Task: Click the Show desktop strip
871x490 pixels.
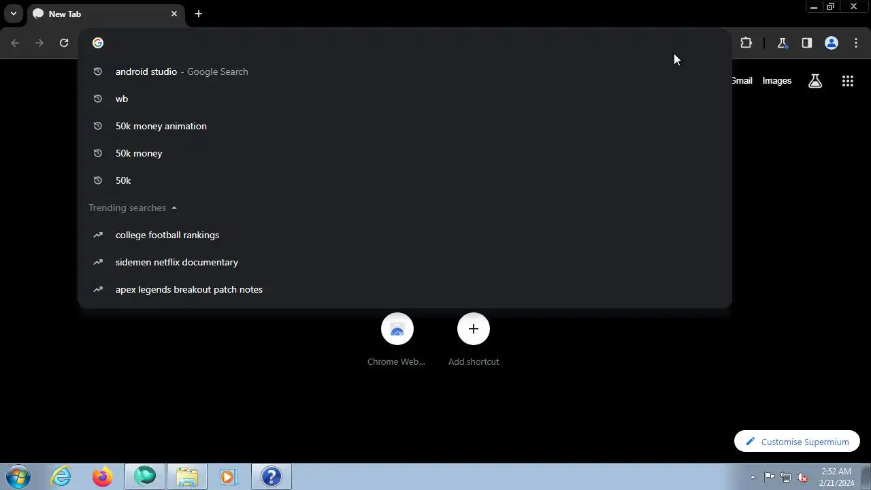Action: pos(866,477)
